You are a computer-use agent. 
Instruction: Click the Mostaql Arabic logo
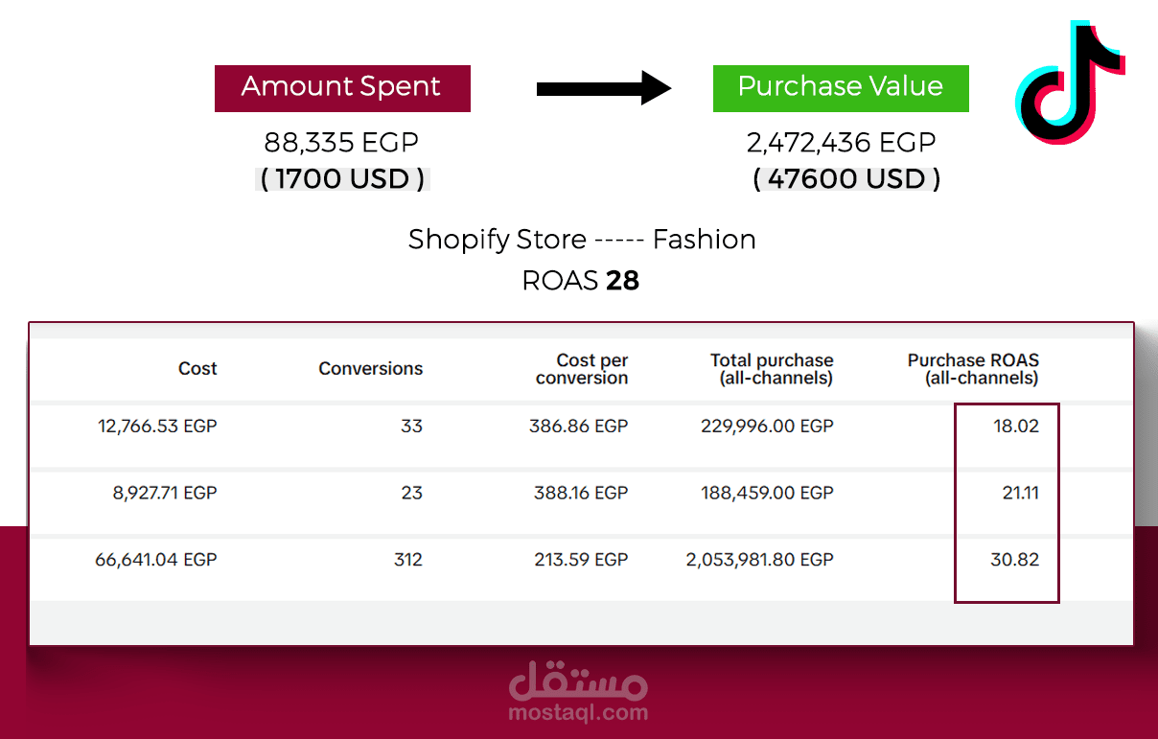pos(578,680)
